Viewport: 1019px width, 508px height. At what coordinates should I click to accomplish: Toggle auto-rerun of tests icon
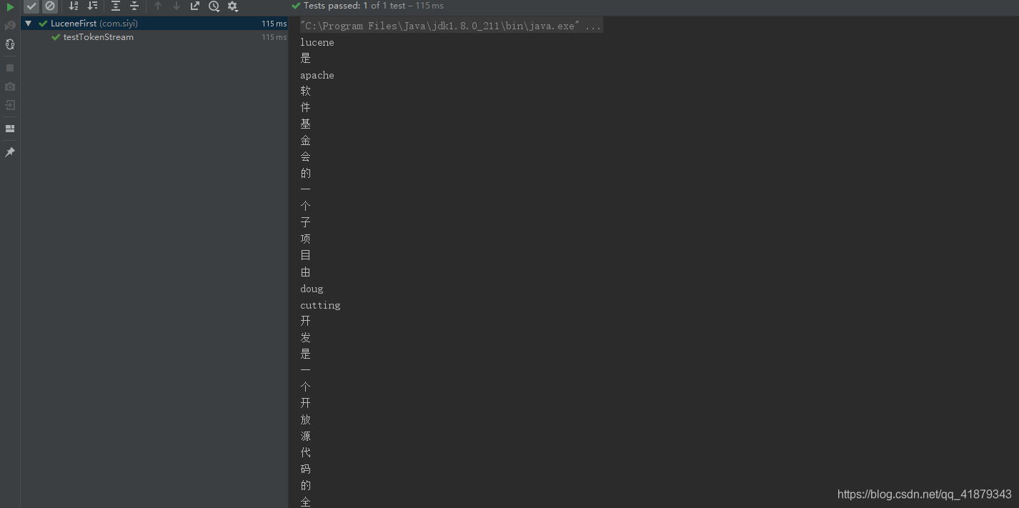tap(9, 44)
